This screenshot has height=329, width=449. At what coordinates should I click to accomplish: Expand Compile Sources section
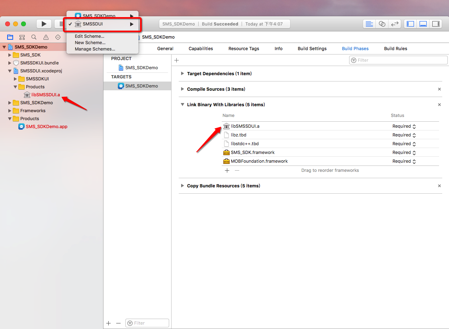point(182,89)
